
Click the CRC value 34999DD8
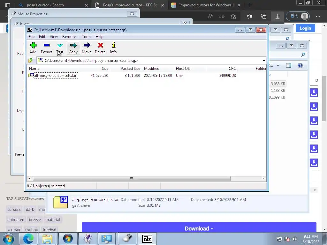click(x=227, y=76)
